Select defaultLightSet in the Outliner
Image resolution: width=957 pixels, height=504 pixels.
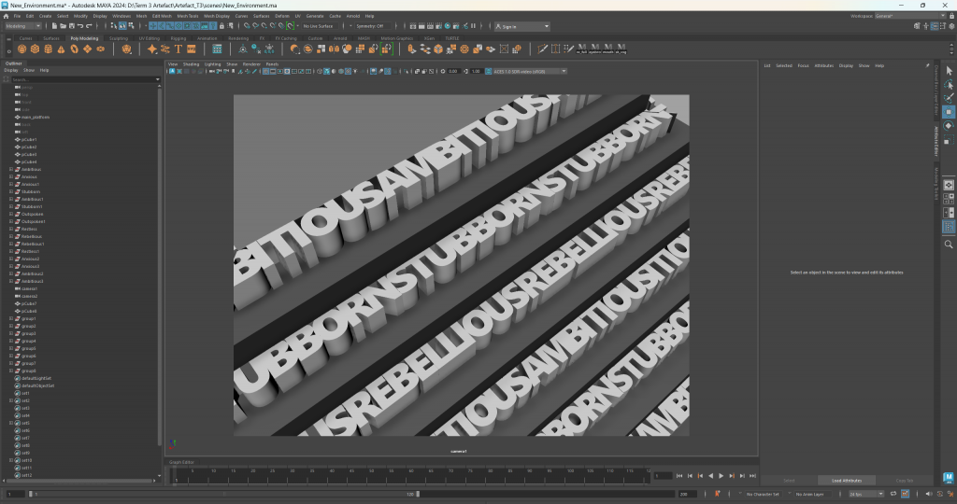(36, 378)
